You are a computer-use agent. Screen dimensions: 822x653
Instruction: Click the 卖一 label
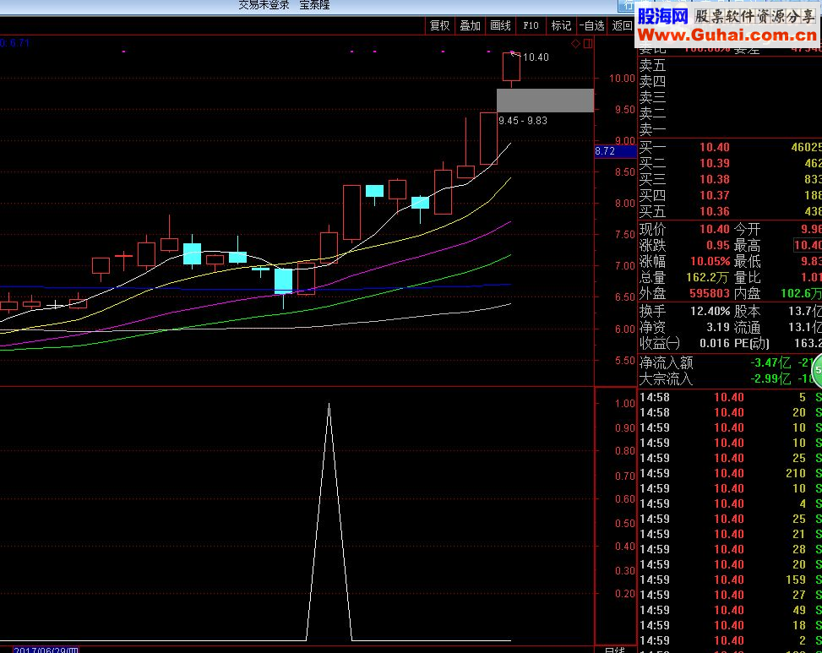pos(653,129)
